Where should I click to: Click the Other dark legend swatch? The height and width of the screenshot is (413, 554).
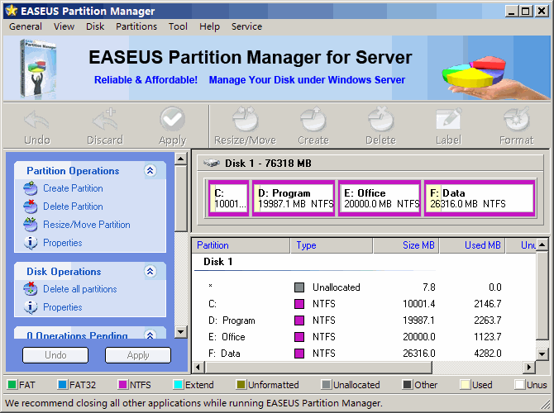408,384
